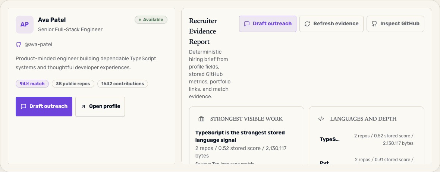Click the truncated TypeS… language row label
Viewport: 440px width, 172px height.
(x=330, y=140)
